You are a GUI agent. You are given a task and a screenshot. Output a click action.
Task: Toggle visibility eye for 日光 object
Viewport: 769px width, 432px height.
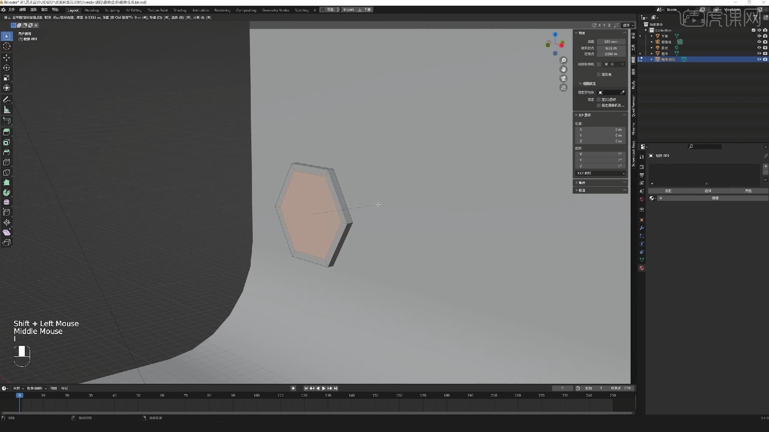(759, 48)
